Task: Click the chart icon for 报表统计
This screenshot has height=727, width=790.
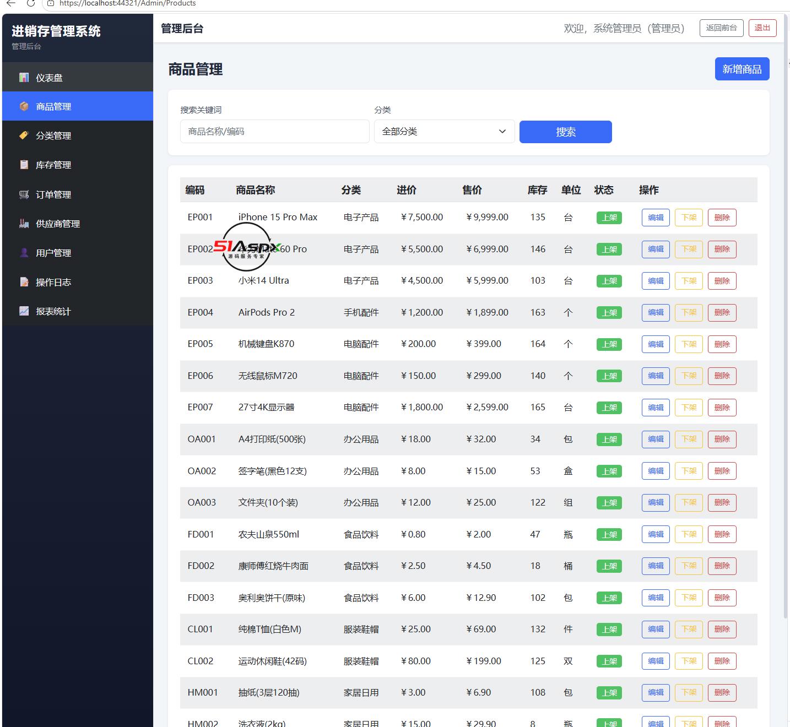Action: click(24, 311)
